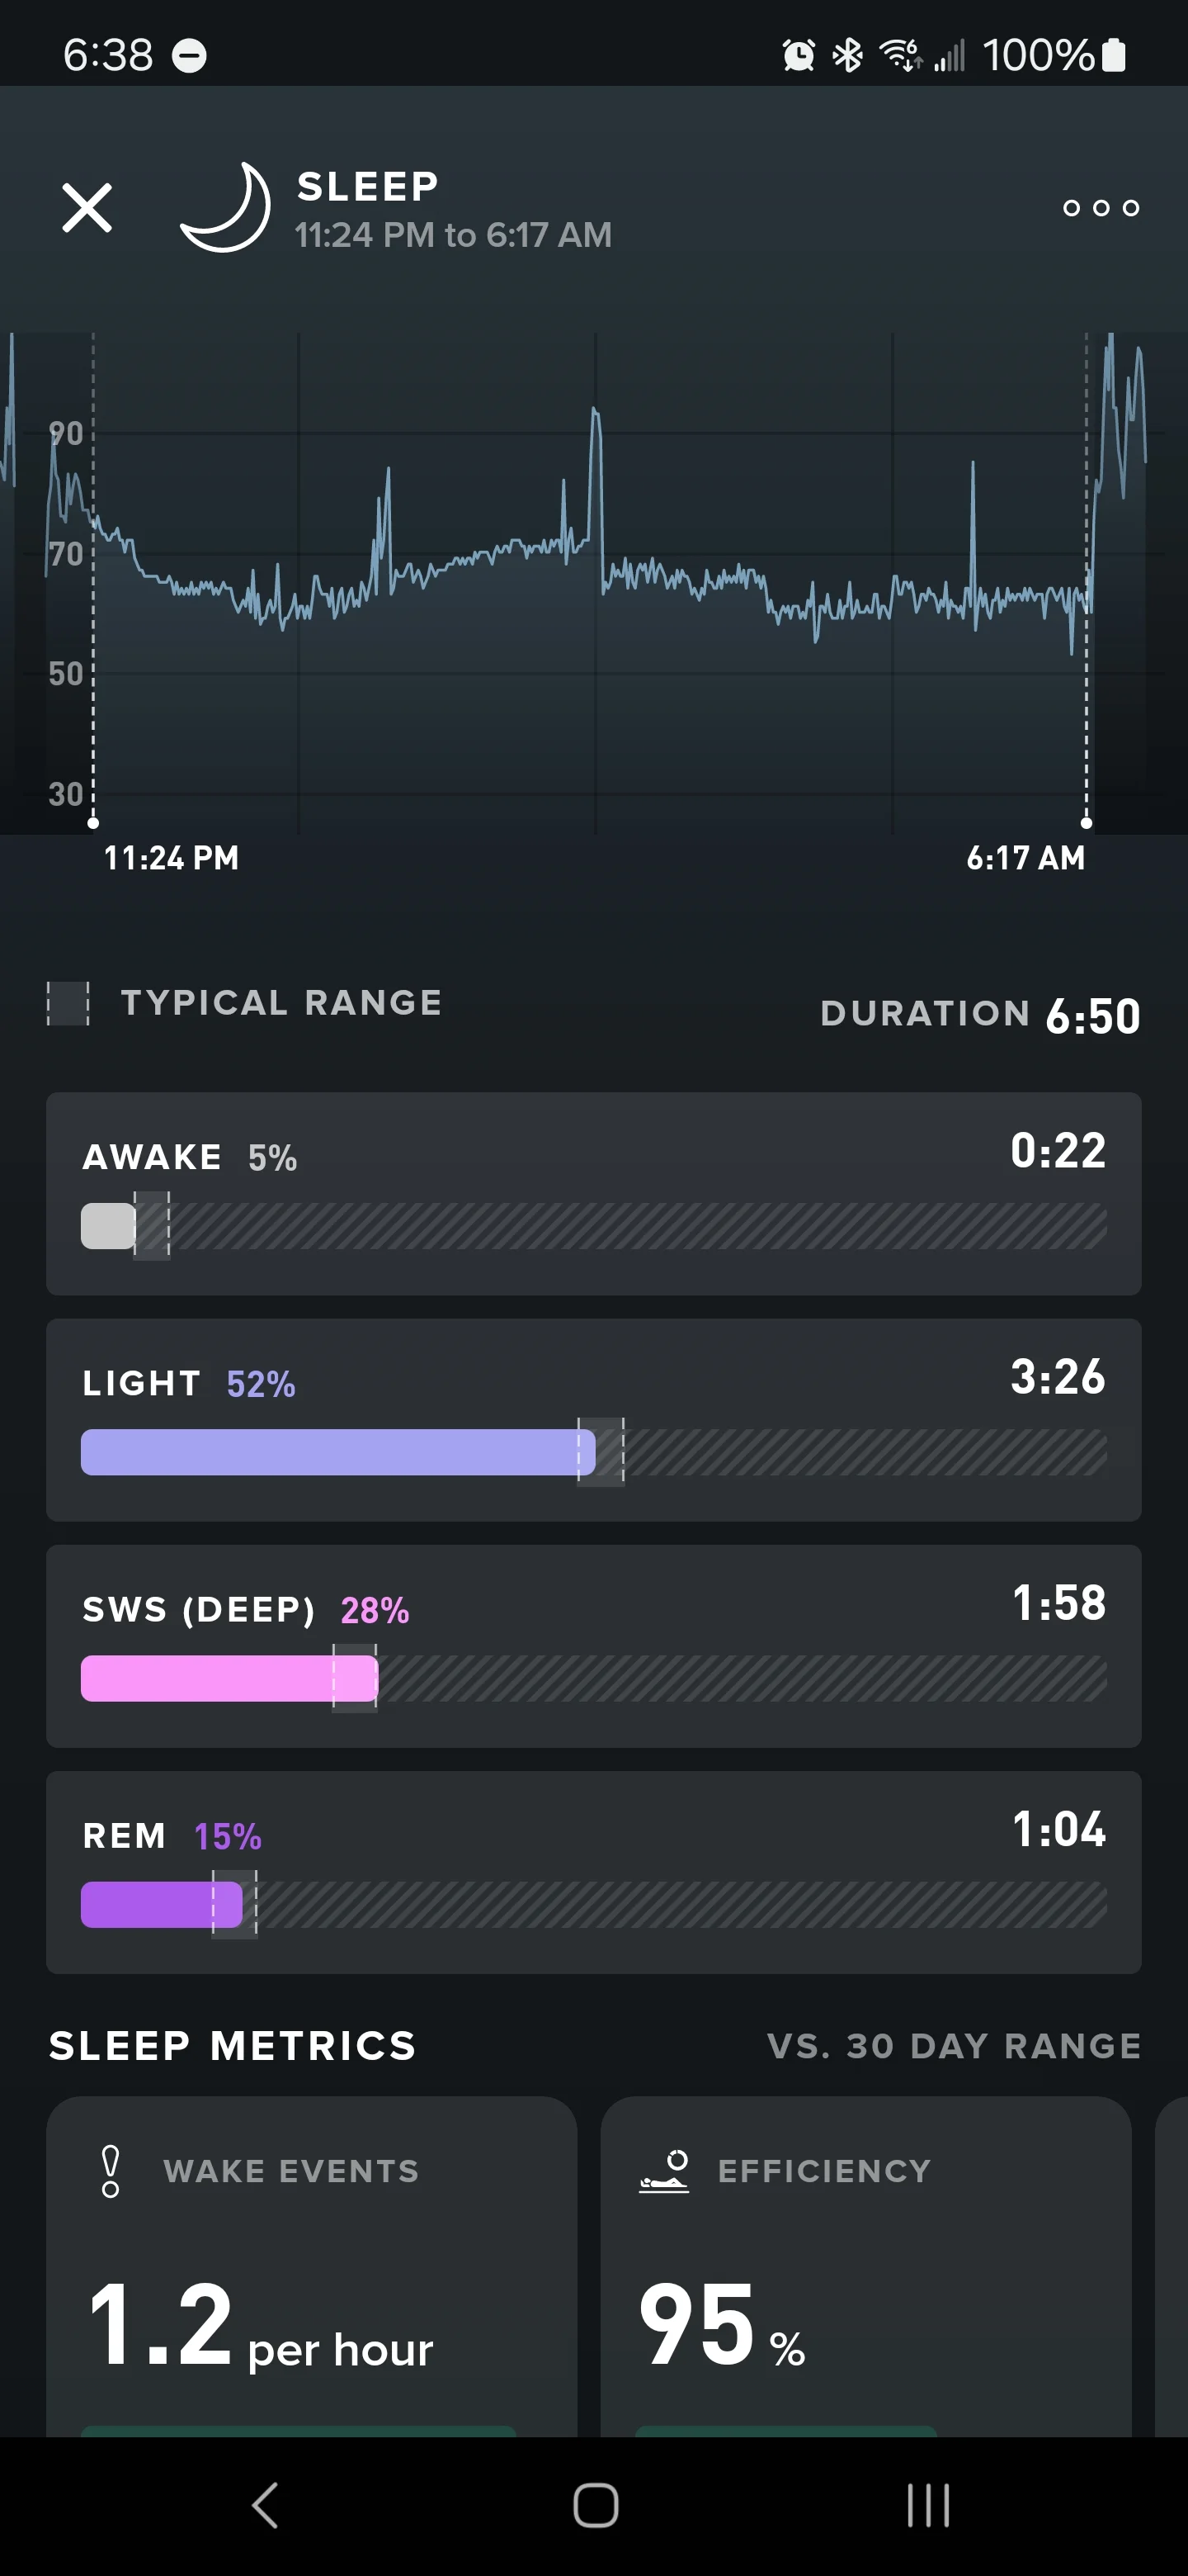Tap the Android home button

pyautogui.click(x=596, y=2506)
